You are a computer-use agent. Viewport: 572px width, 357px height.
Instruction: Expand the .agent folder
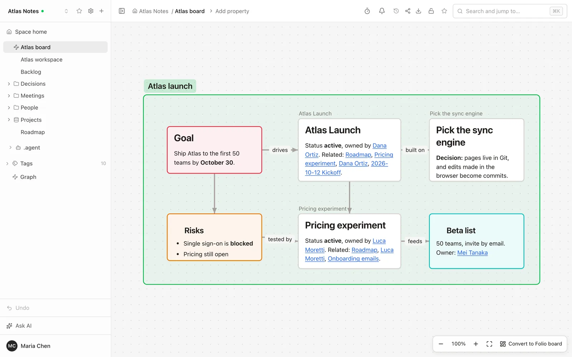tap(10, 147)
